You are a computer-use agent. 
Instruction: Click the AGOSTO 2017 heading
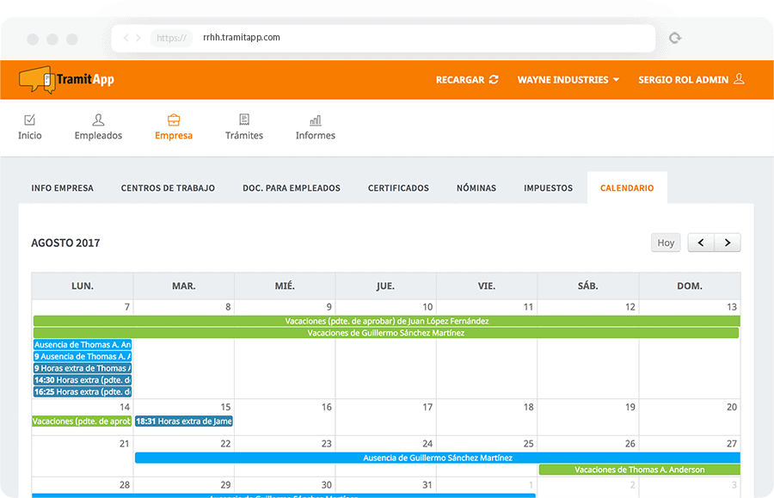tap(65, 243)
